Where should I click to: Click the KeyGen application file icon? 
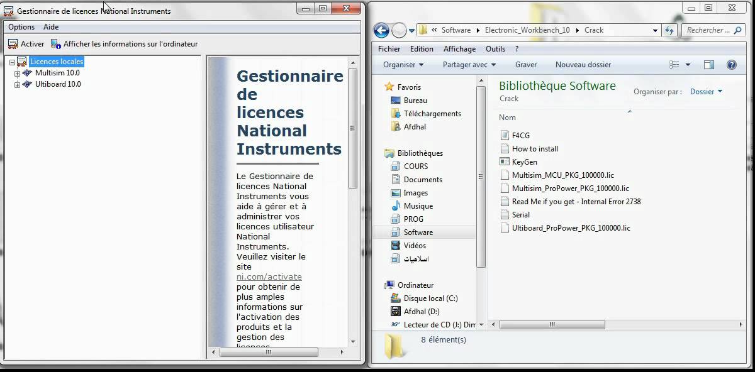(505, 162)
